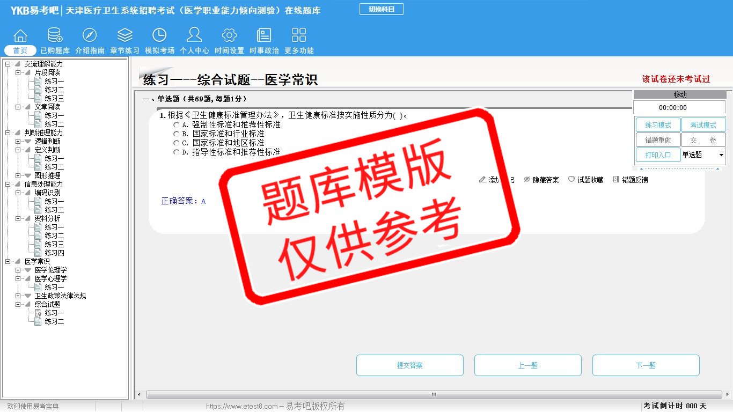Click the 提交答案 button

click(x=409, y=365)
